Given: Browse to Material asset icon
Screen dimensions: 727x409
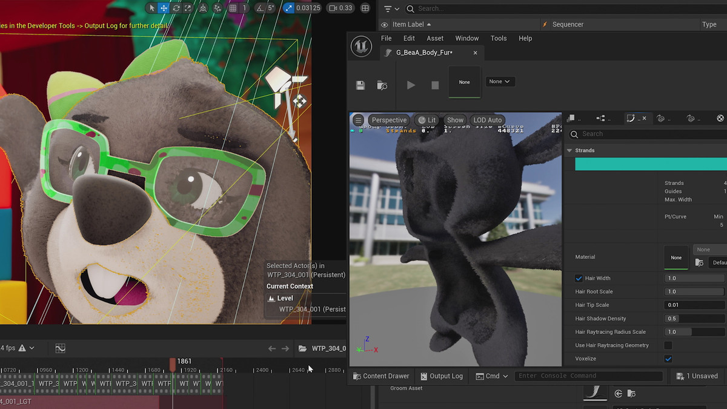Looking at the screenshot, I should point(700,262).
